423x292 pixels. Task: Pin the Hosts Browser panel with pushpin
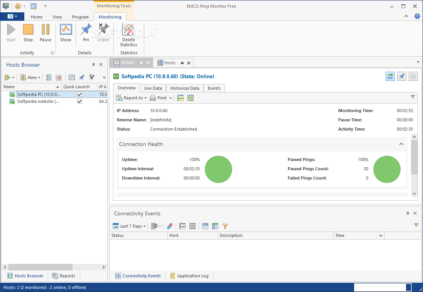tap(93, 65)
